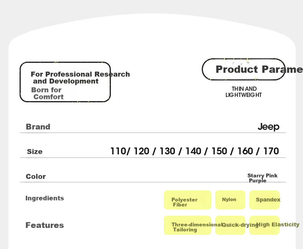Choose size 140
303x249 pixels.
pyautogui.click(x=193, y=151)
